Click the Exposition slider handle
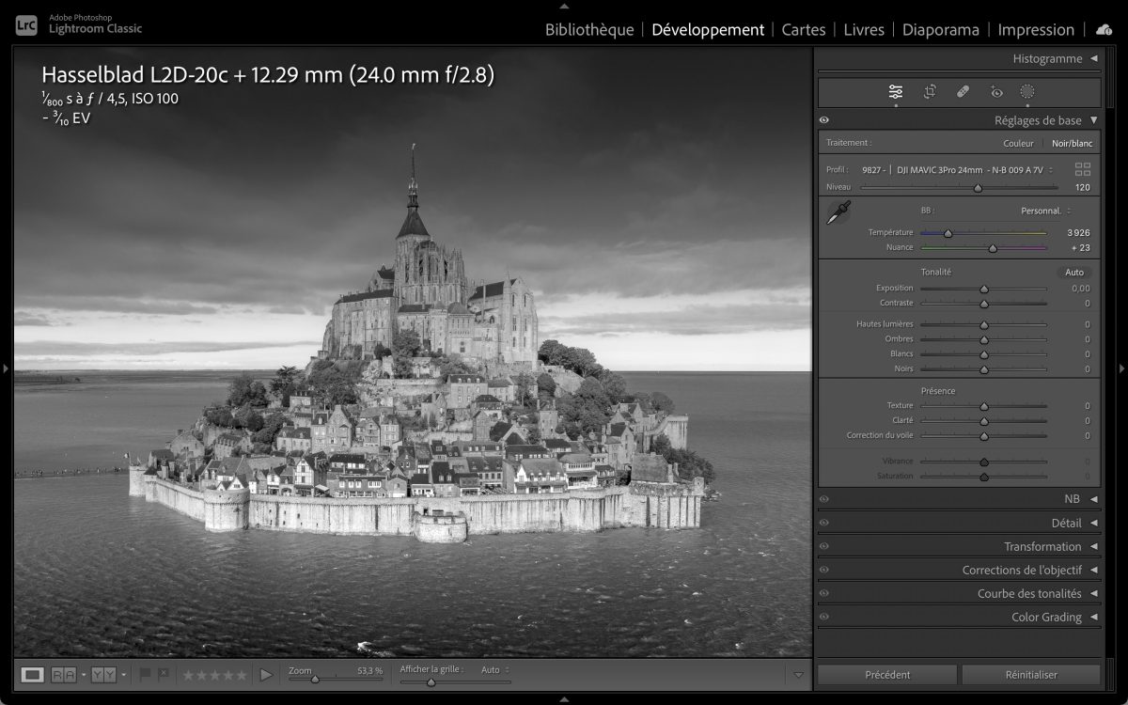This screenshot has height=705, width=1128. point(984,290)
